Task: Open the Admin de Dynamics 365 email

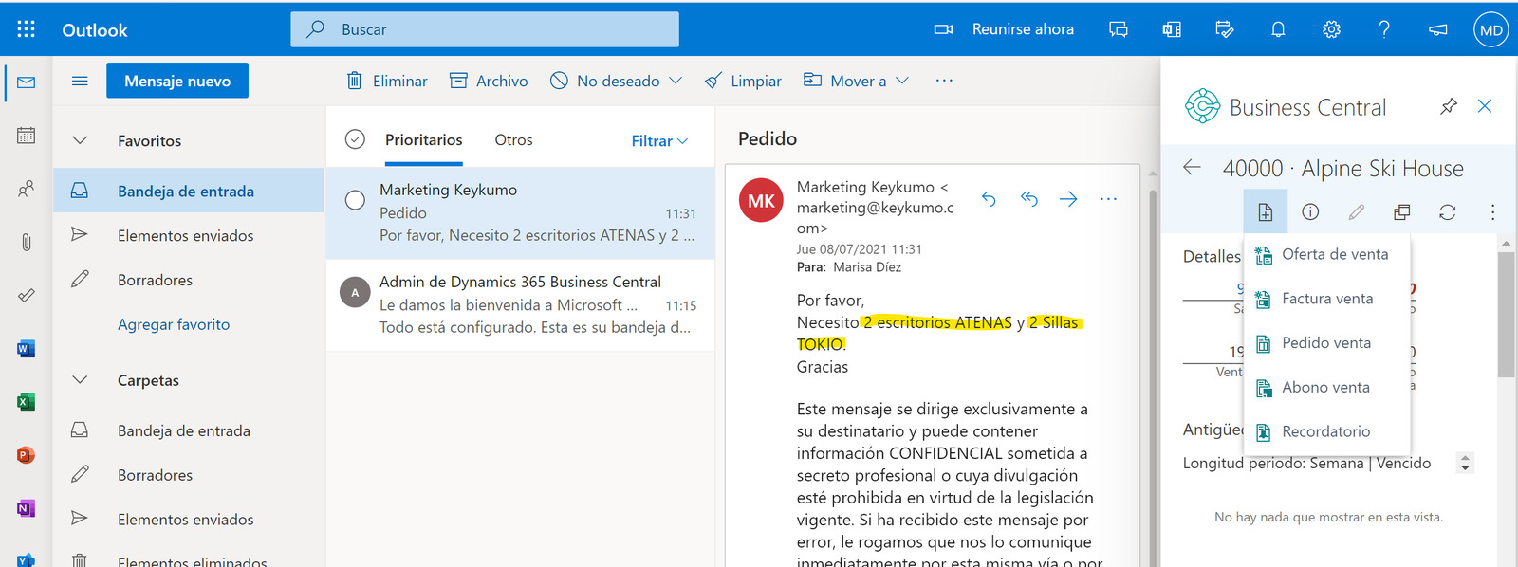Action: pyautogui.click(x=520, y=305)
